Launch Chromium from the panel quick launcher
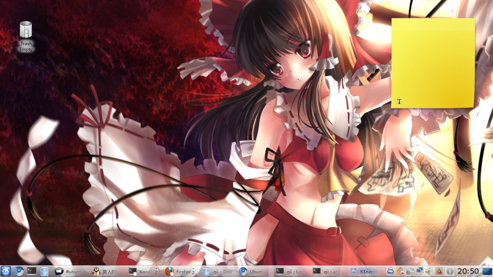Viewport: 493px width, 277px height. pyautogui.click(x=19, y=271)
